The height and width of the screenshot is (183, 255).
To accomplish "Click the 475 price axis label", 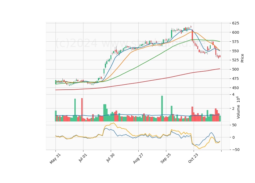I will pos(236,79).
